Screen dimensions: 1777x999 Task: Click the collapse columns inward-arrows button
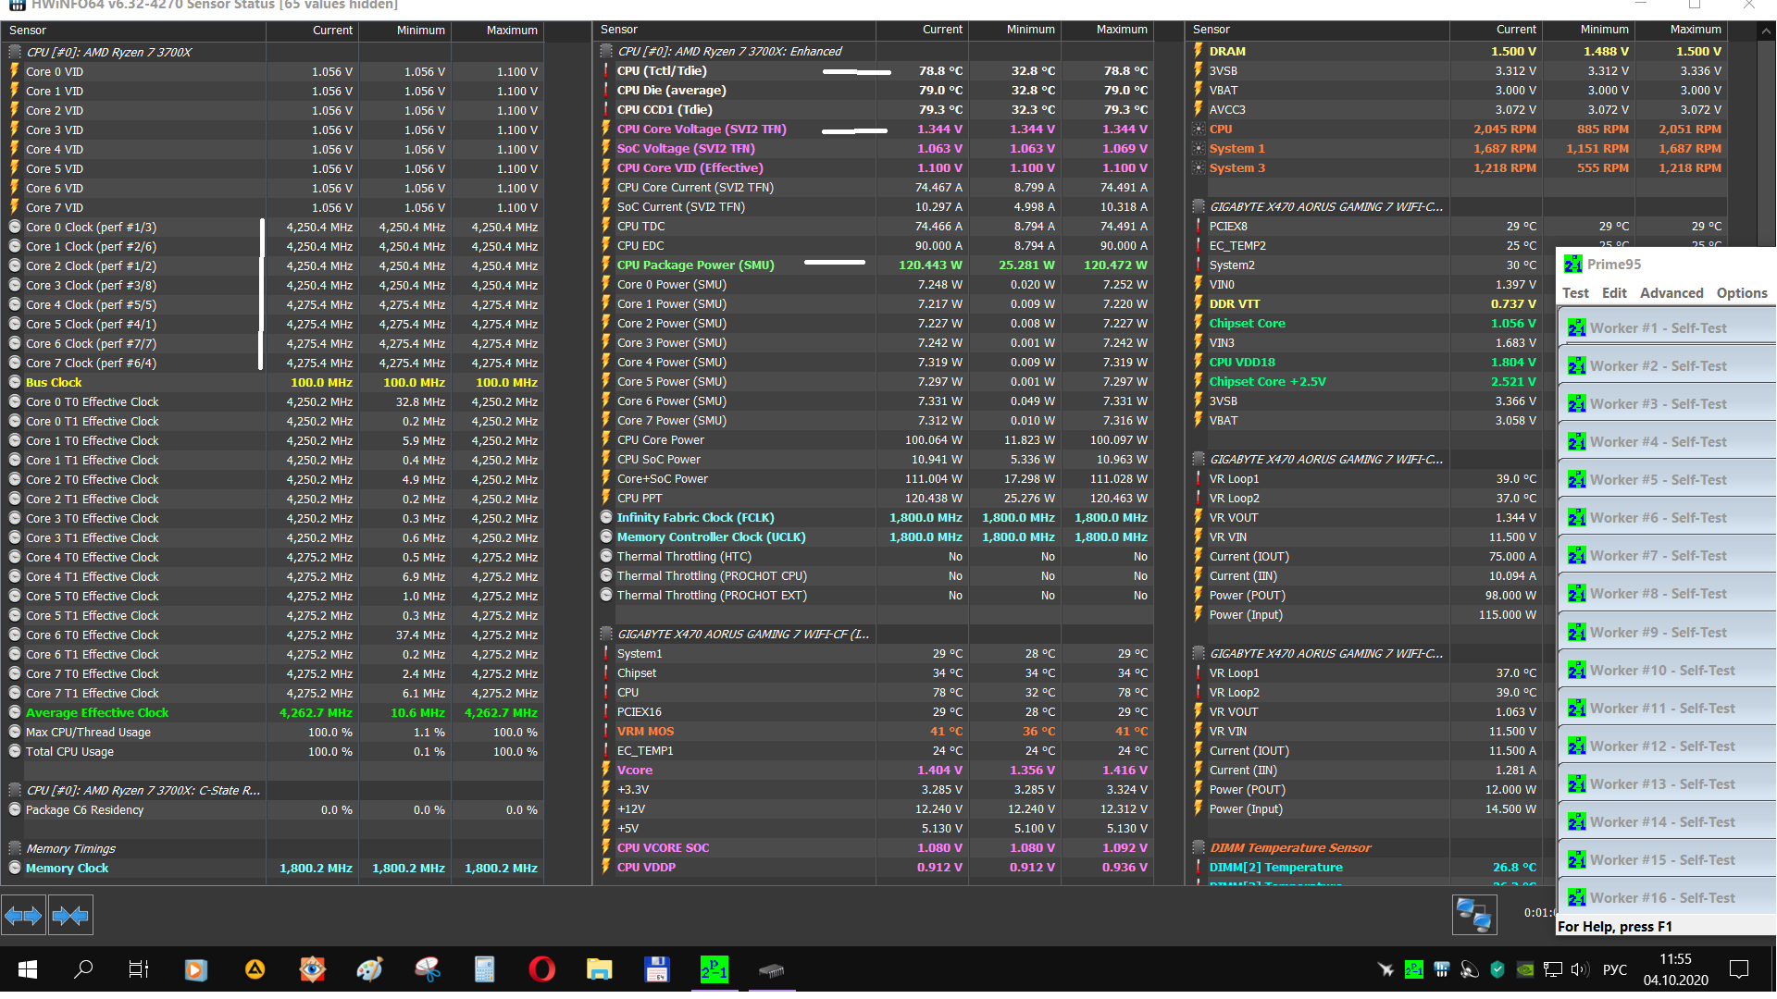[x=70, y=916]
